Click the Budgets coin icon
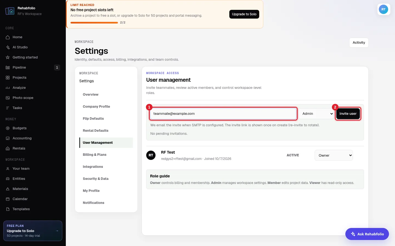Viewport: 395px width, 246px height. 8,128
